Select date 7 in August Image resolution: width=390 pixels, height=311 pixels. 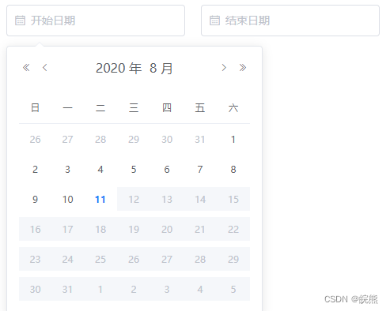200,169
